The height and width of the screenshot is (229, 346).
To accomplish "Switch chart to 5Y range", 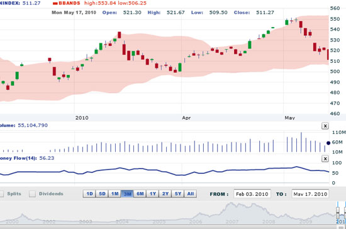I will [x=178, y=194].
